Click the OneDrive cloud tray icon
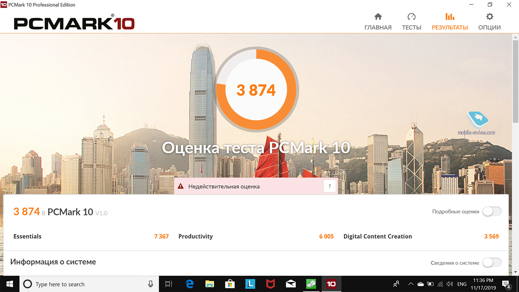Screen dimensions: 519x292 420,284
